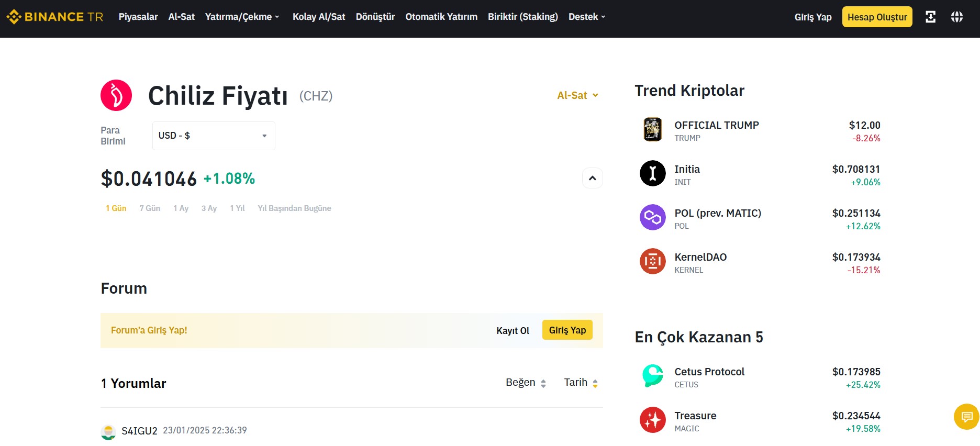Sort comments by Tarih
980x446 pixels.
(581, 383)
